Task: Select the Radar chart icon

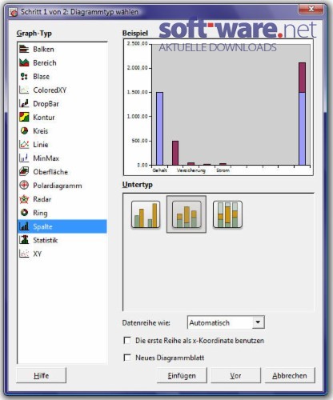Action: (24, 199)
